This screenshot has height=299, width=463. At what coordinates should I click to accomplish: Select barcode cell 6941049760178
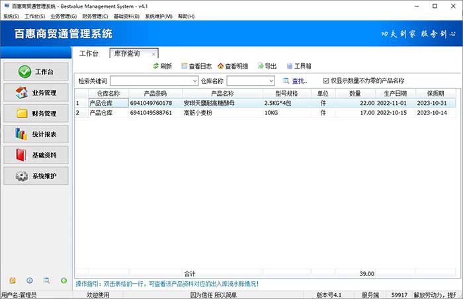point(155,103)
